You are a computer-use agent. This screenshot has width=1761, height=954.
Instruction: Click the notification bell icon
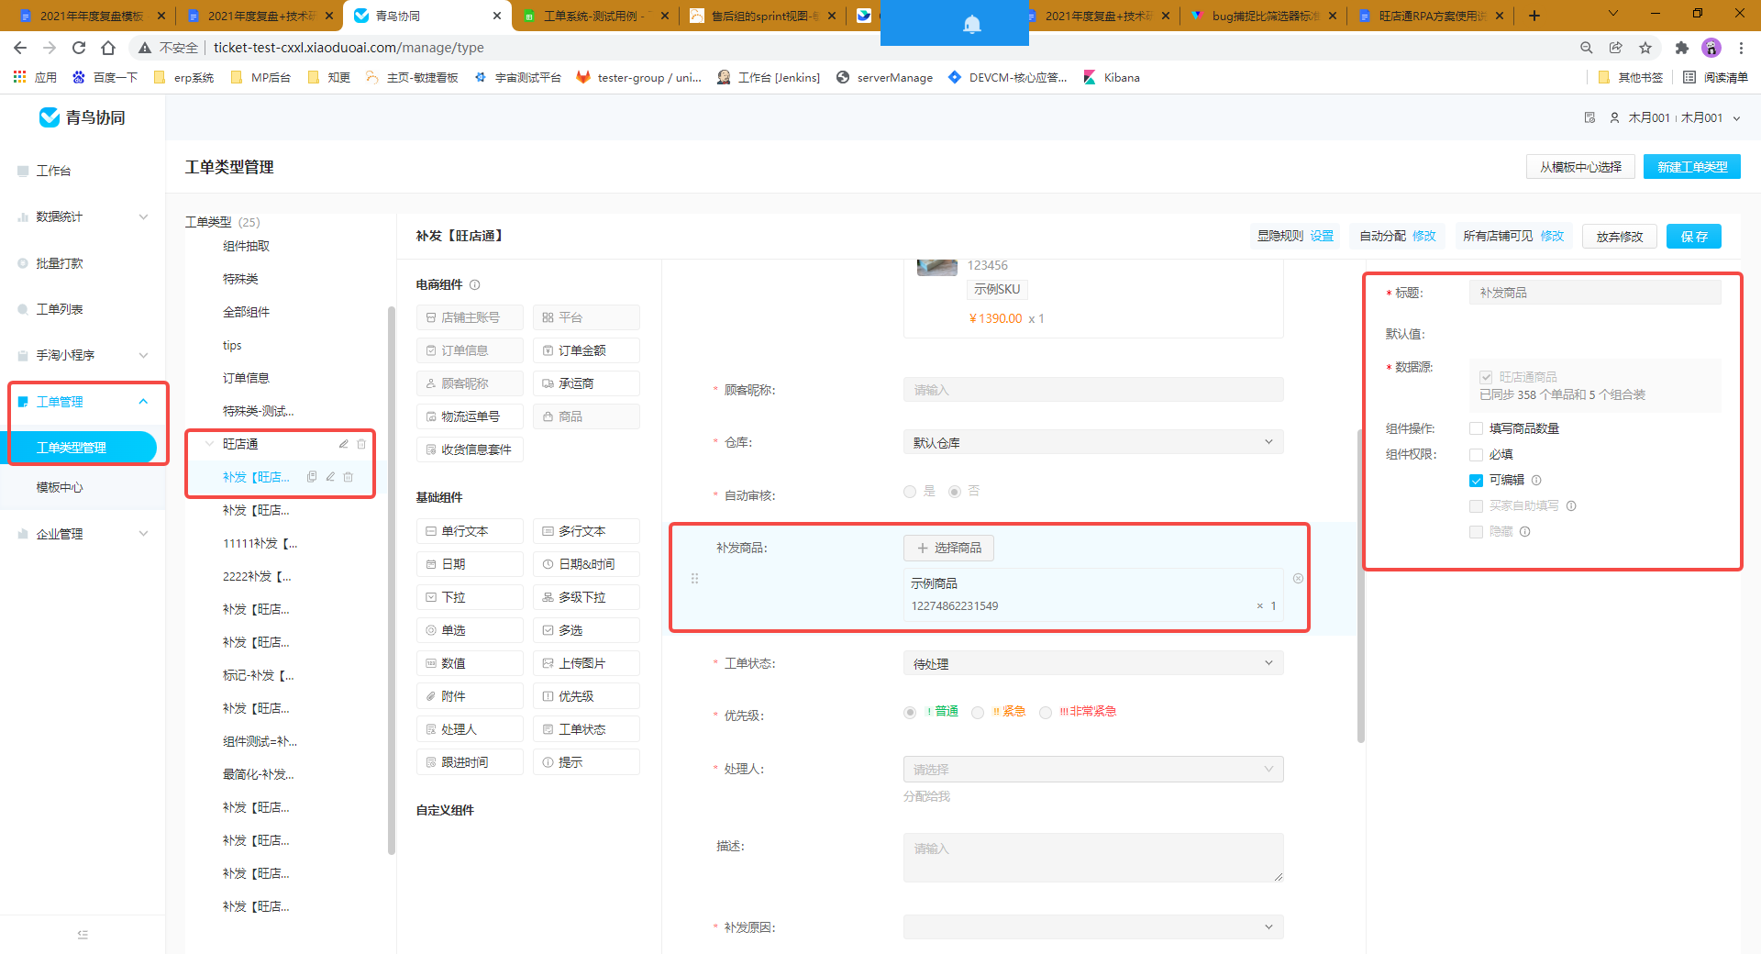tap(972, 25)
